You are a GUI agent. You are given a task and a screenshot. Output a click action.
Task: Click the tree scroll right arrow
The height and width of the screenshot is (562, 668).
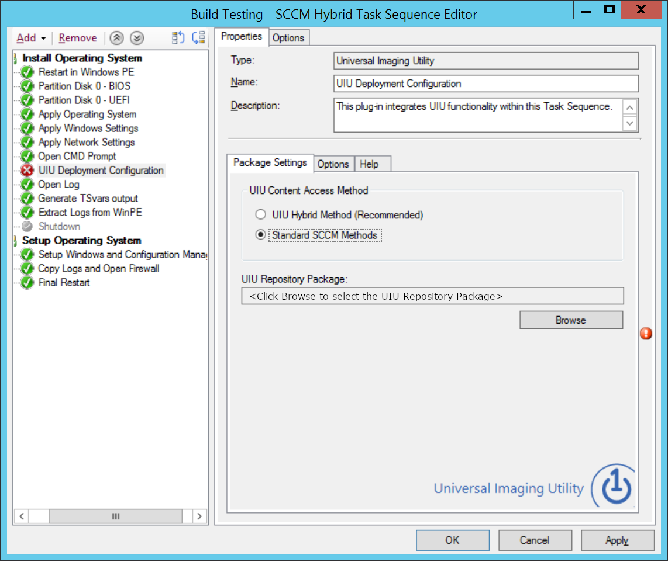[x=199, y=516]
